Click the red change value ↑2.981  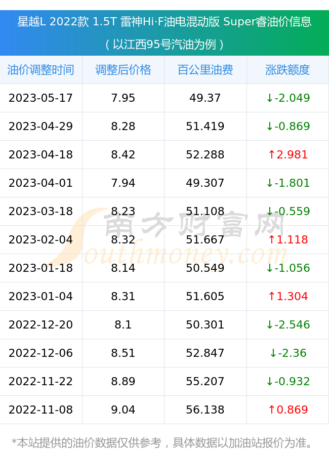coord(288,154)
